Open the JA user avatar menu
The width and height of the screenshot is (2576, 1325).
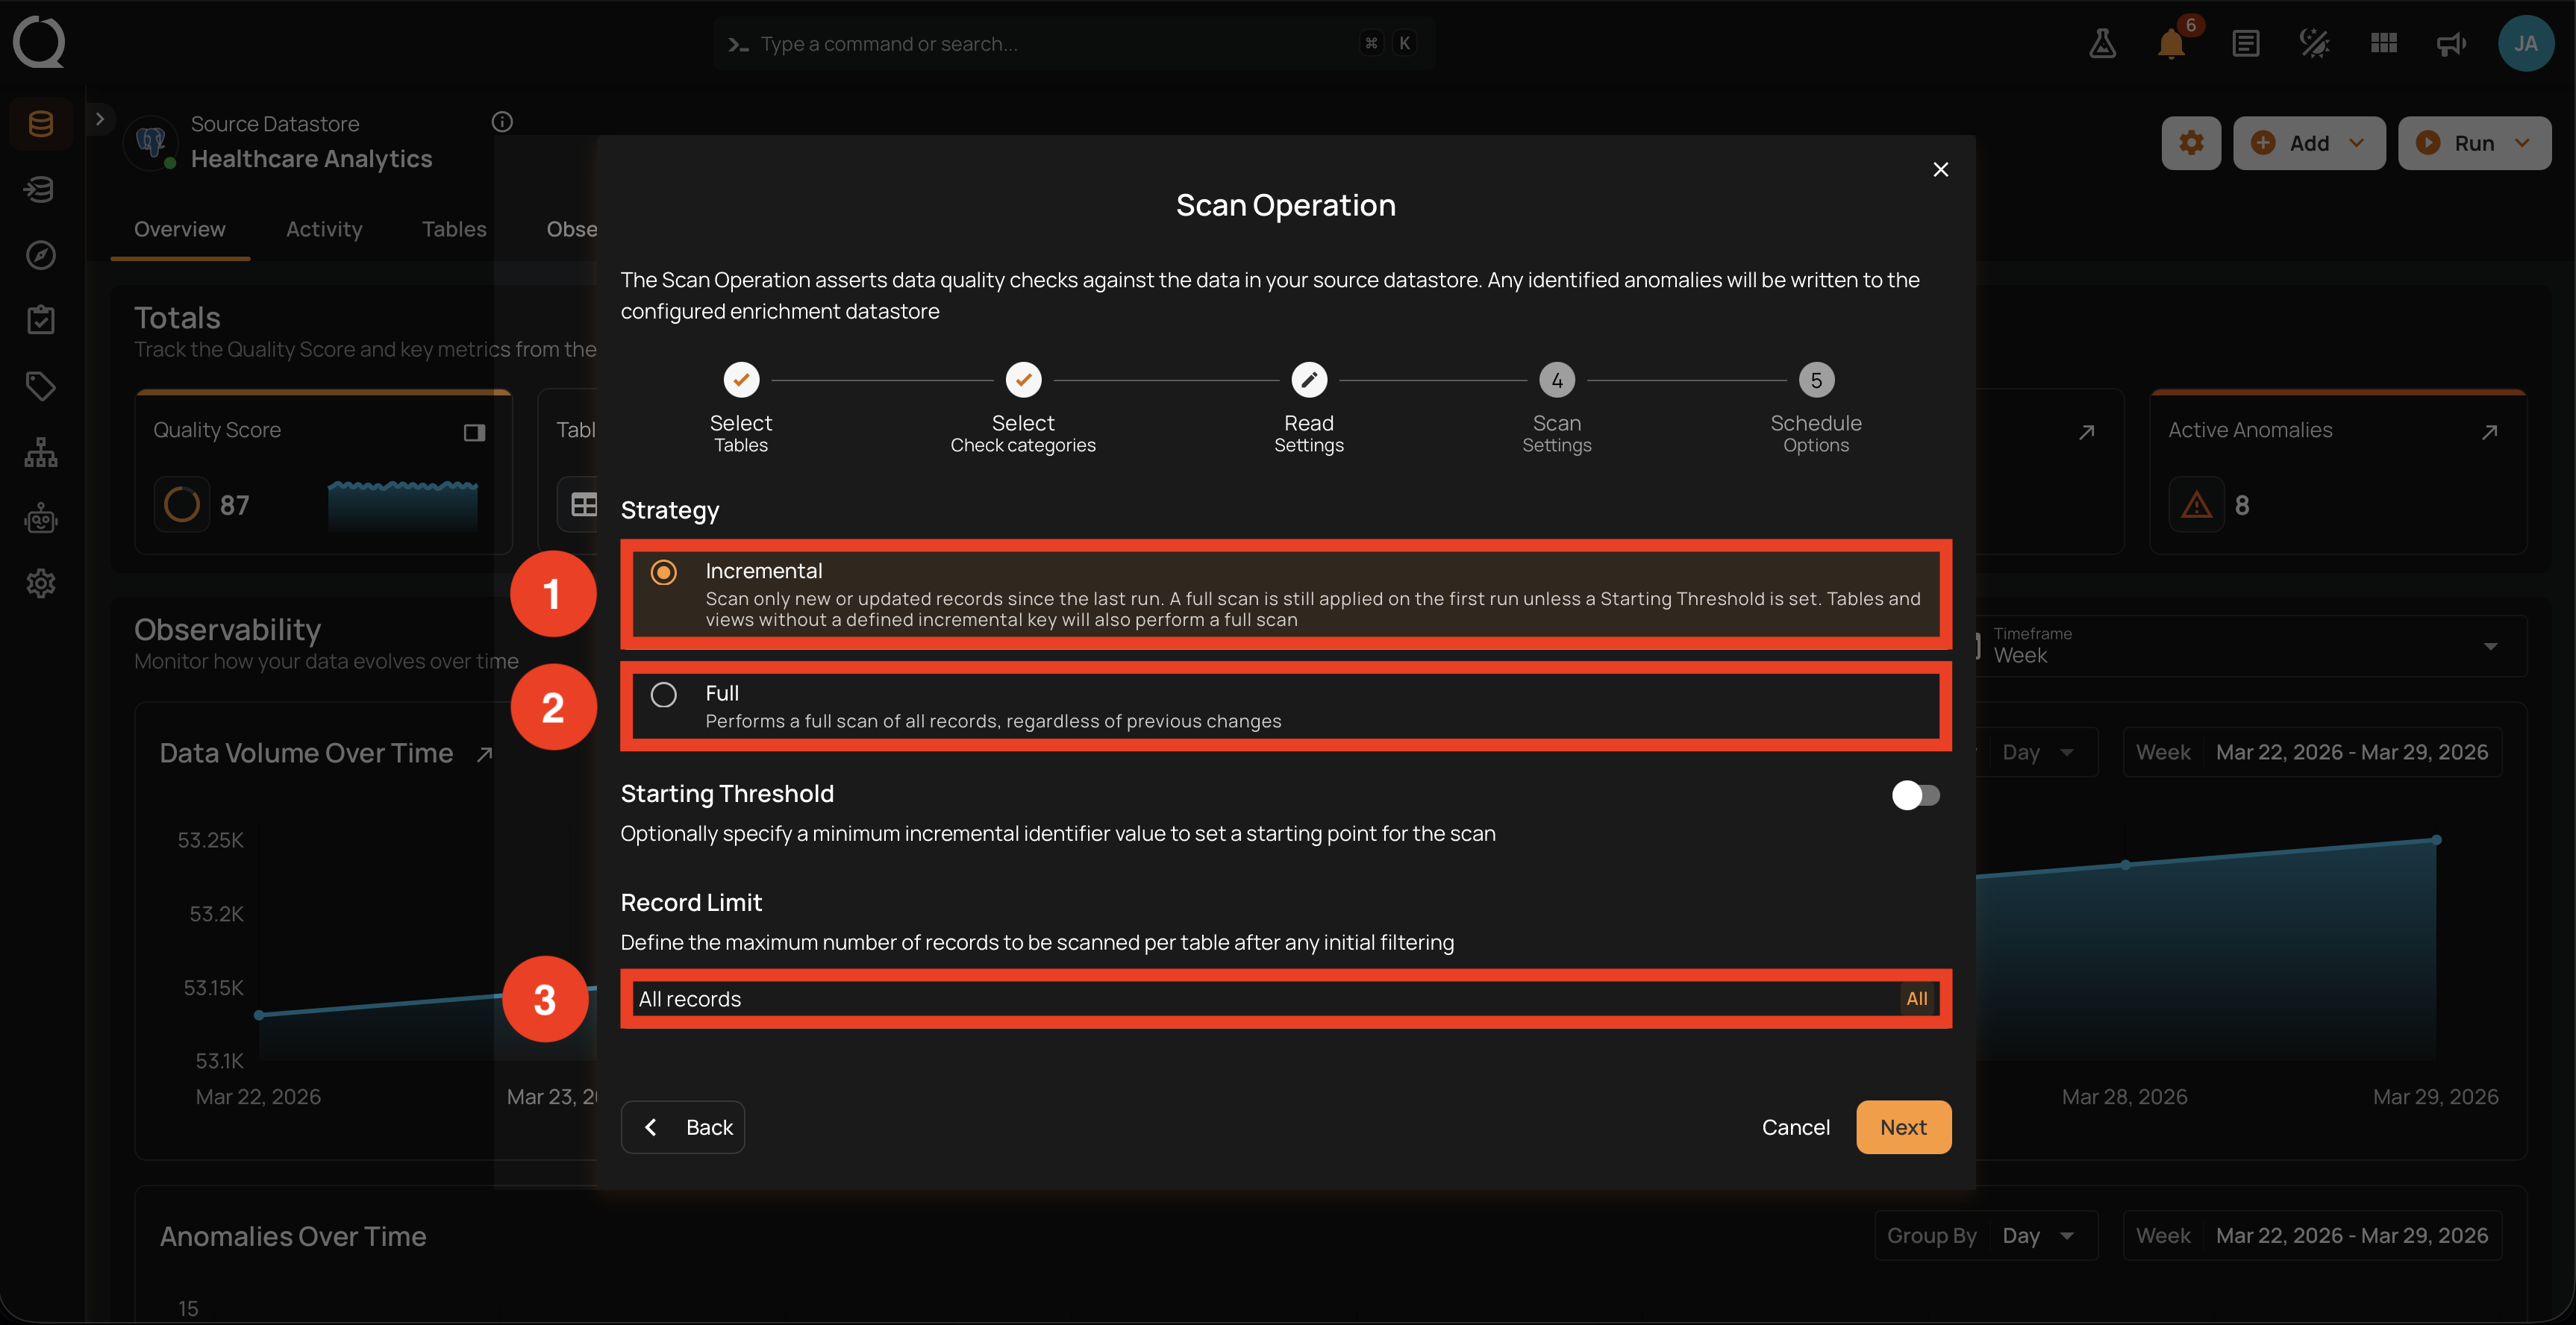pyautogui.click(x=2526, y=43)
